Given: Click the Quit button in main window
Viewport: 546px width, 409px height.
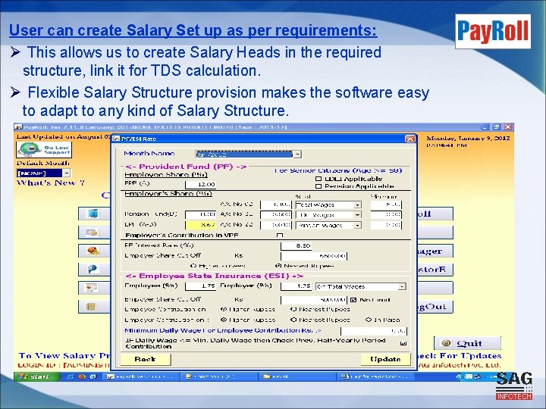Looking at the screenshot, I should point(467,343).
